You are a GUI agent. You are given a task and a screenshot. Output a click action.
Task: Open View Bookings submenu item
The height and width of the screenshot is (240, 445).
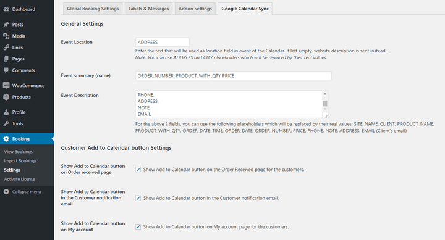(x=18, y=152)
